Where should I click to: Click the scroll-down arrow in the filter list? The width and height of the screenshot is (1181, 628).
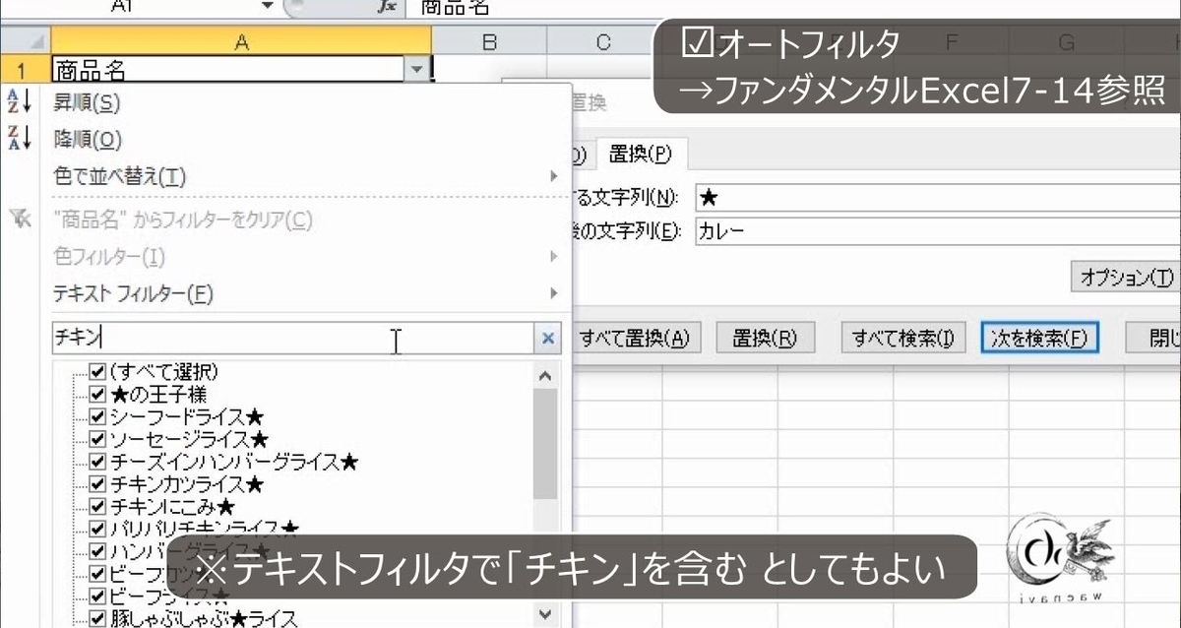tap(543, 612)
